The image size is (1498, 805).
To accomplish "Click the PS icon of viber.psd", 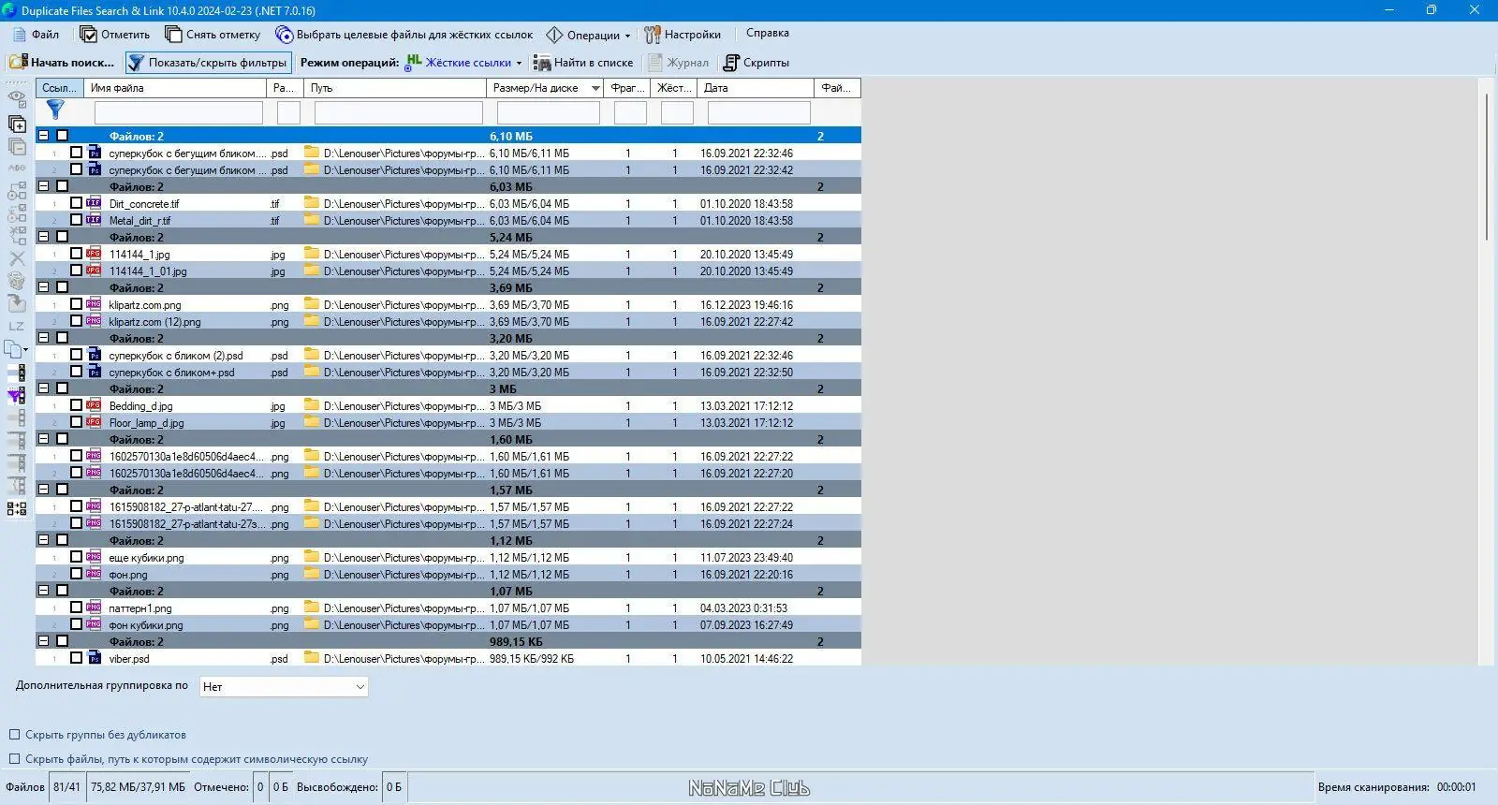I will (x=94, y=658).
